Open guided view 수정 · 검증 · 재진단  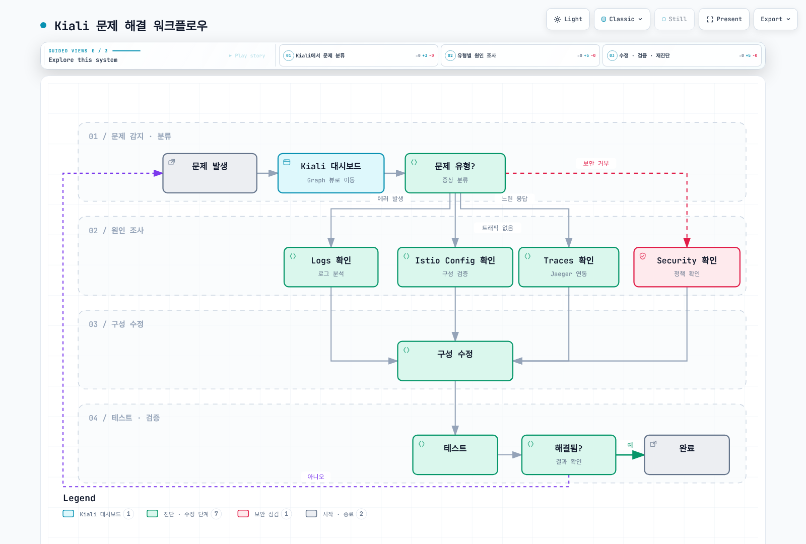click(682, 55)
